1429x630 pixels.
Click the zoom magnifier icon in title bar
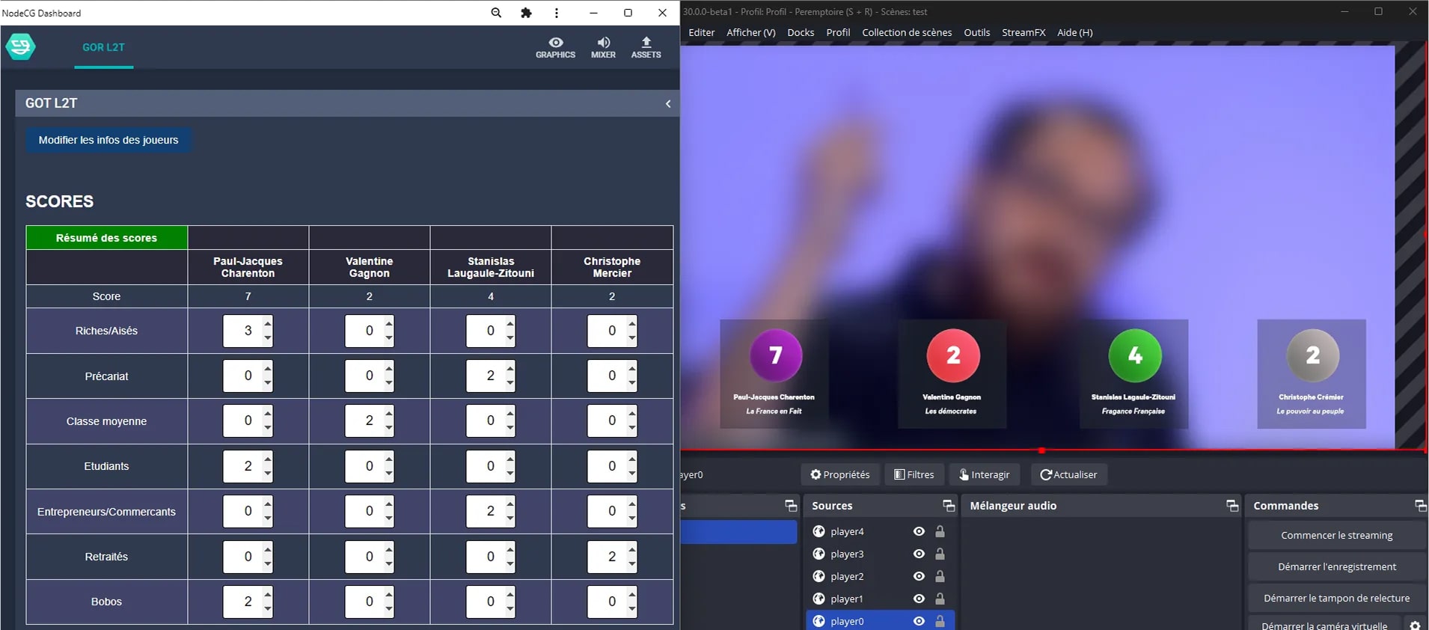click(496, 13)
